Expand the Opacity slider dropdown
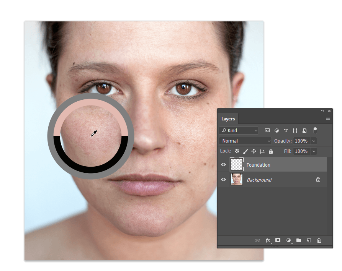 (314, 141)
